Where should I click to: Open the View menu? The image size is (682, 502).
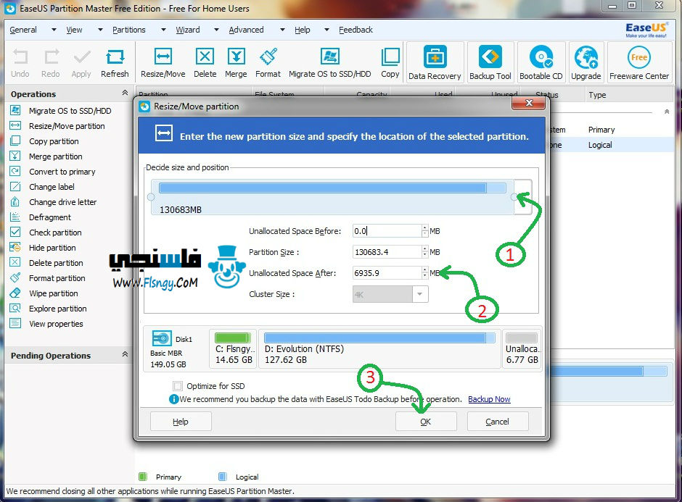click(x=75, y=30)
